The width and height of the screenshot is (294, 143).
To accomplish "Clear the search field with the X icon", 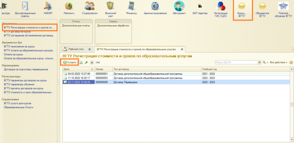I will coord(260,62).
